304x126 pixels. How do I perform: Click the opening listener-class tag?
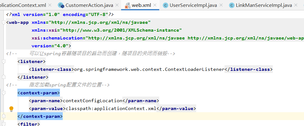tap(52, 69)
